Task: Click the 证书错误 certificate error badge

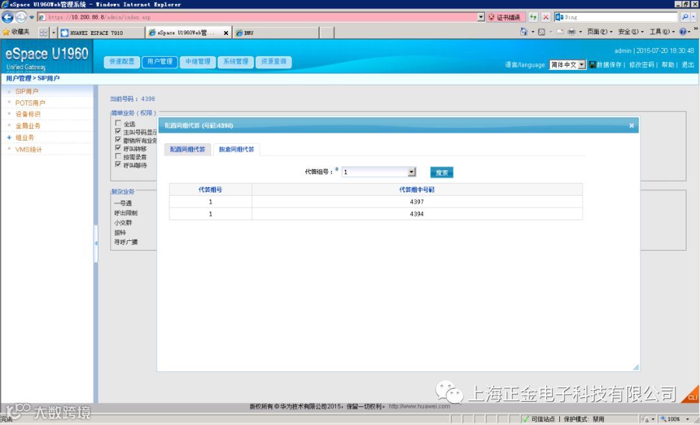Action: click(505, 17)
